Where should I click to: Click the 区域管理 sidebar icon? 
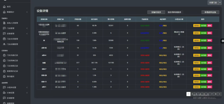(x=4, y=98)
